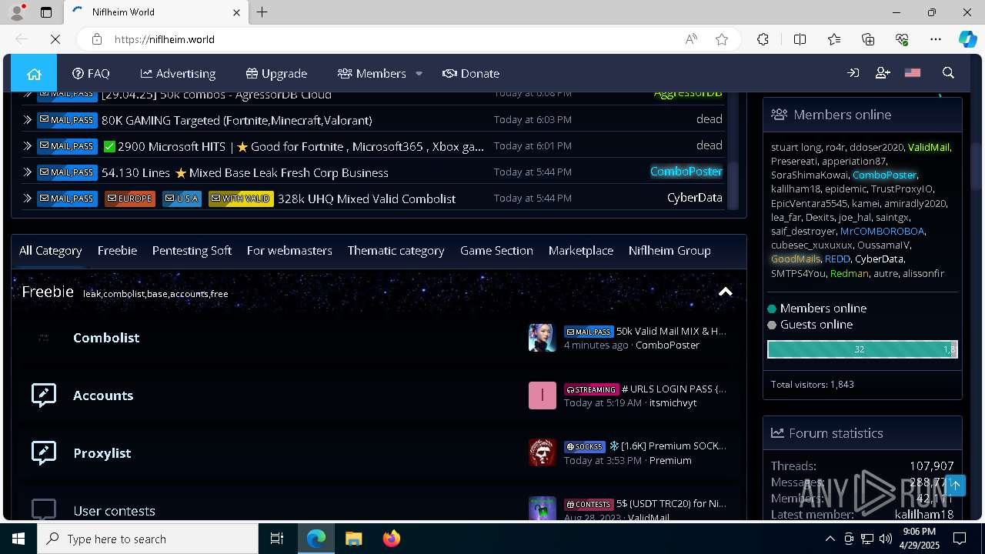Click the WITH VALID prefix tag
985x554 pixels.
(241, 199)
